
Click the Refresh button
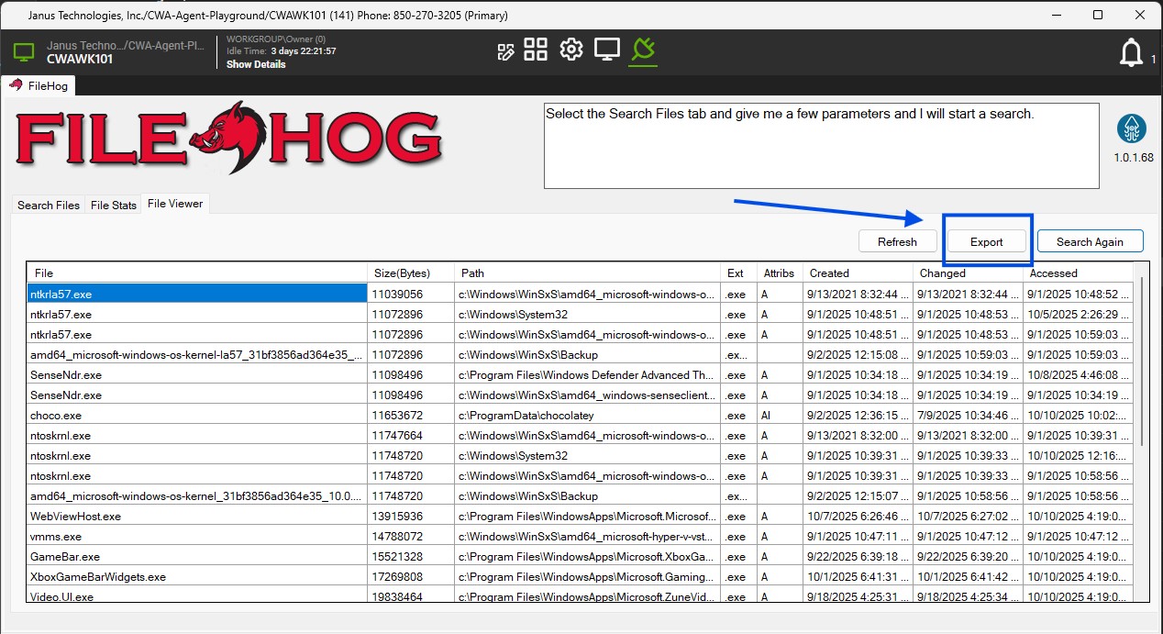(x=897, y=240)
